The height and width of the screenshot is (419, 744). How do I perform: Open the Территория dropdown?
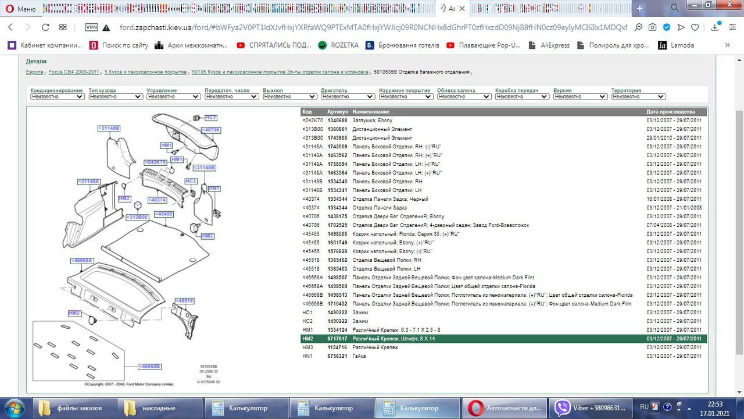[638, 97]
